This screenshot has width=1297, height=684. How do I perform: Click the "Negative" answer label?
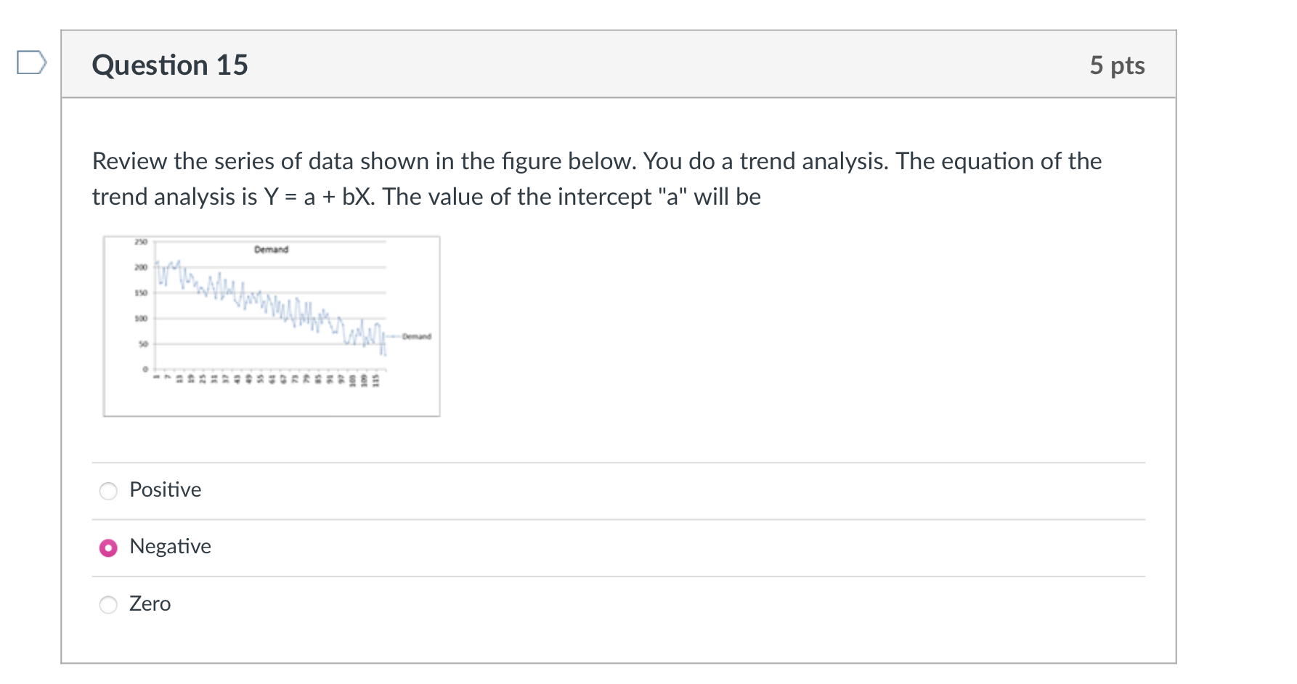170,547
